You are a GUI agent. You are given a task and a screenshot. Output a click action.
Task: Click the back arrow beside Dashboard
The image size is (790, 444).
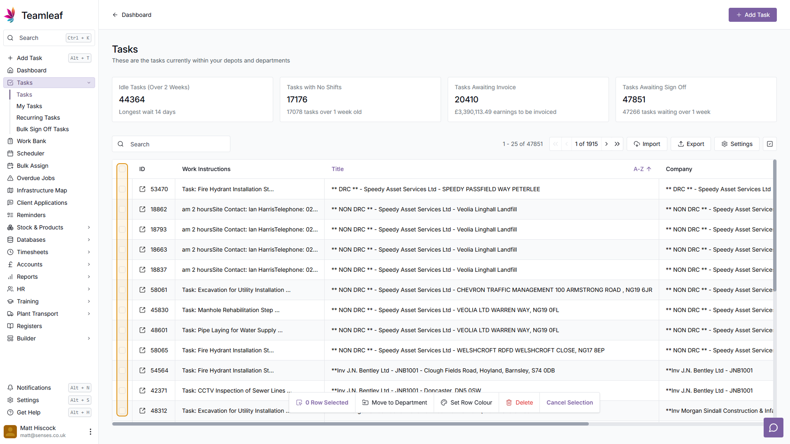click(x=115, y=15)
